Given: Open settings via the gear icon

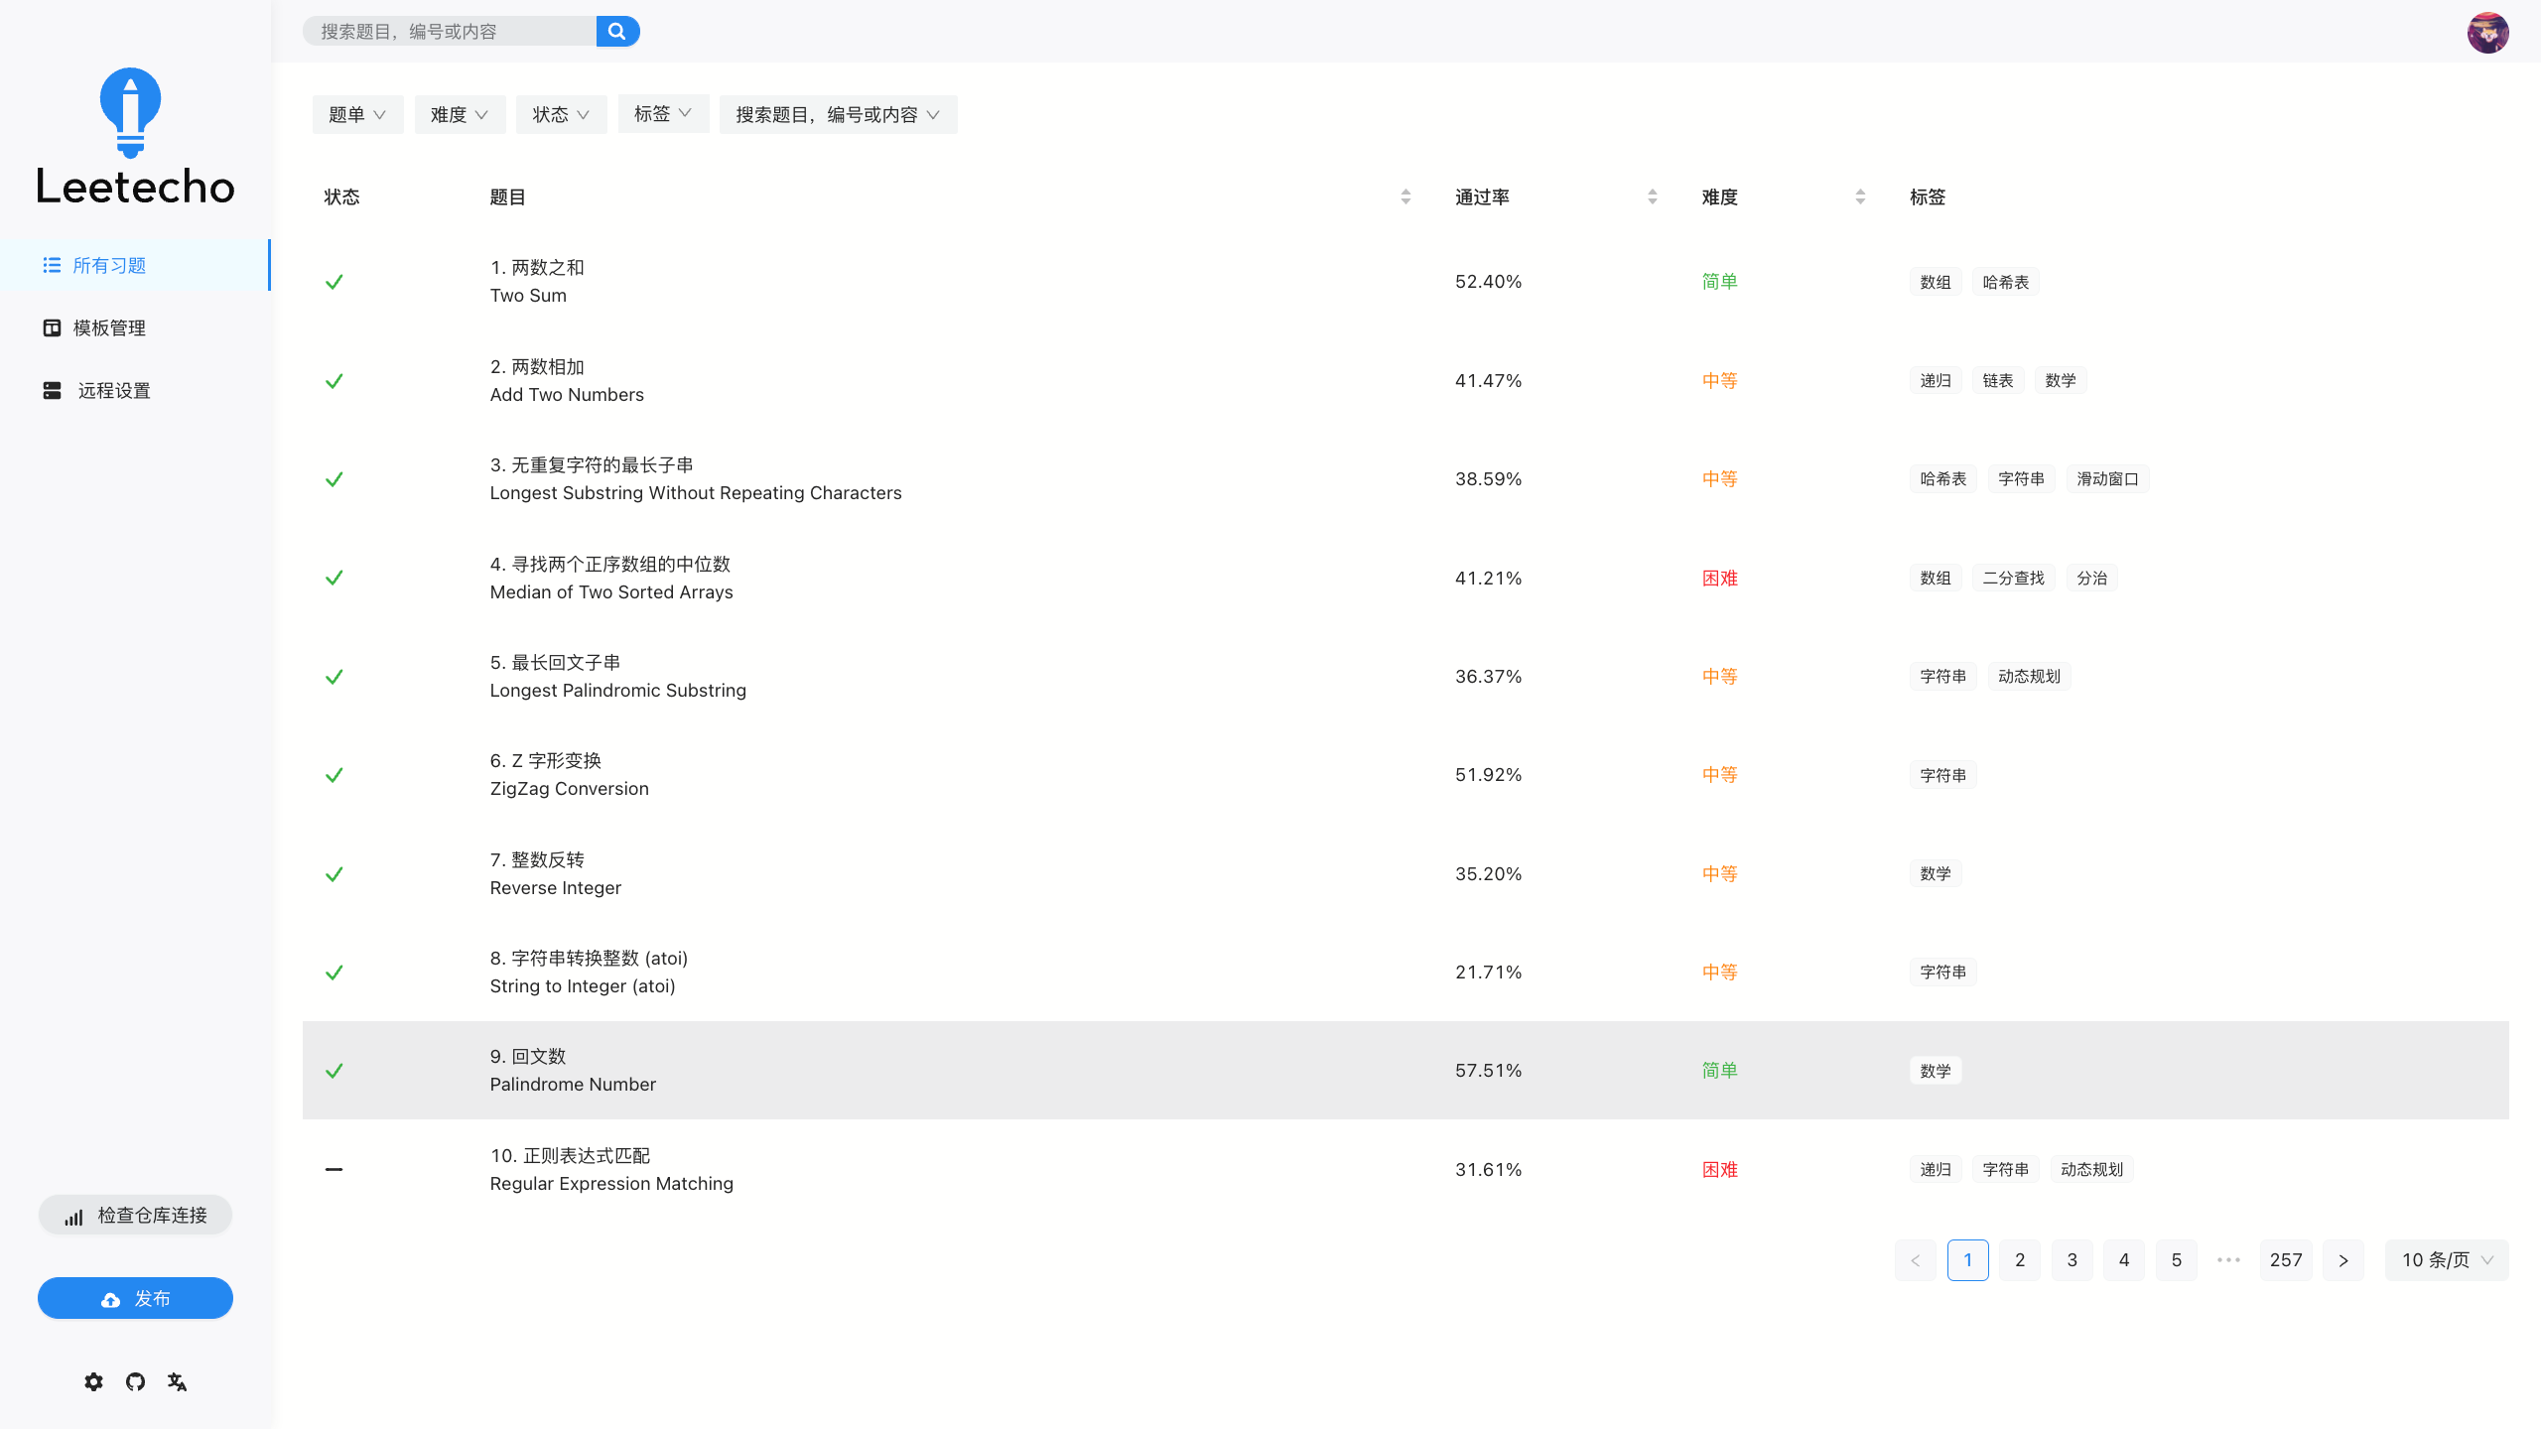Looking at the screenshot, I should [x=93, y=1381].
